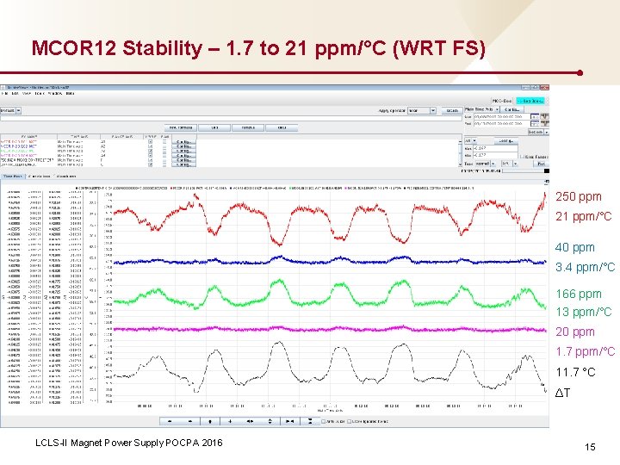
Task: Switch to the Time Plots tab
Action: click(x=13, y=177)
